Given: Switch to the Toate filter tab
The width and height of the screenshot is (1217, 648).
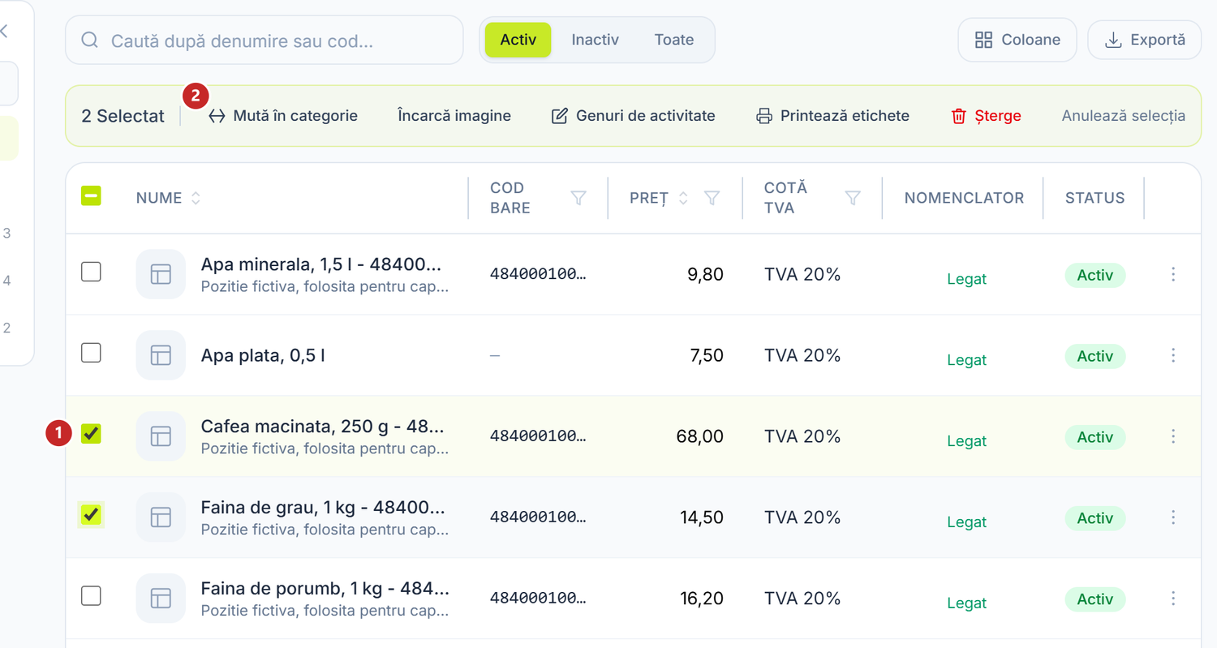Looking at the screenshot, I should click(x=674, y=40).
